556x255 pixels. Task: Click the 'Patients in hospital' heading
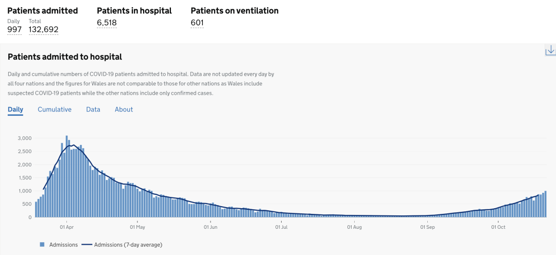(134, 11)
